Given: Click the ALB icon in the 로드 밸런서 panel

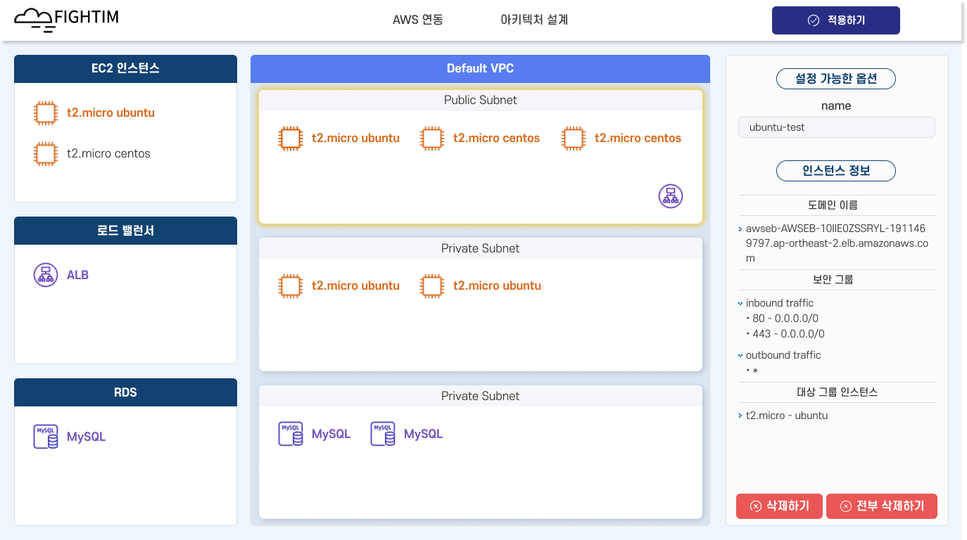Looking at the screenshot, I should 45,274.
